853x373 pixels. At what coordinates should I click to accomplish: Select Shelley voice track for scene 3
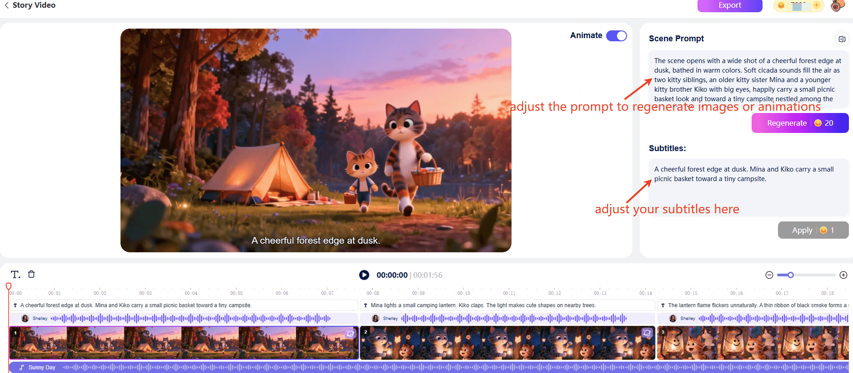coord(753,319)
